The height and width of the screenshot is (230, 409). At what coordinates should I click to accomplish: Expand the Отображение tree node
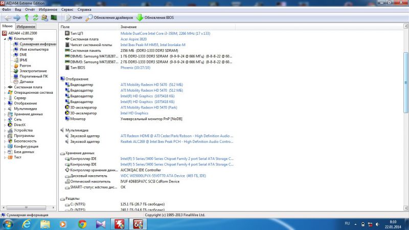(x=5, y=103)
